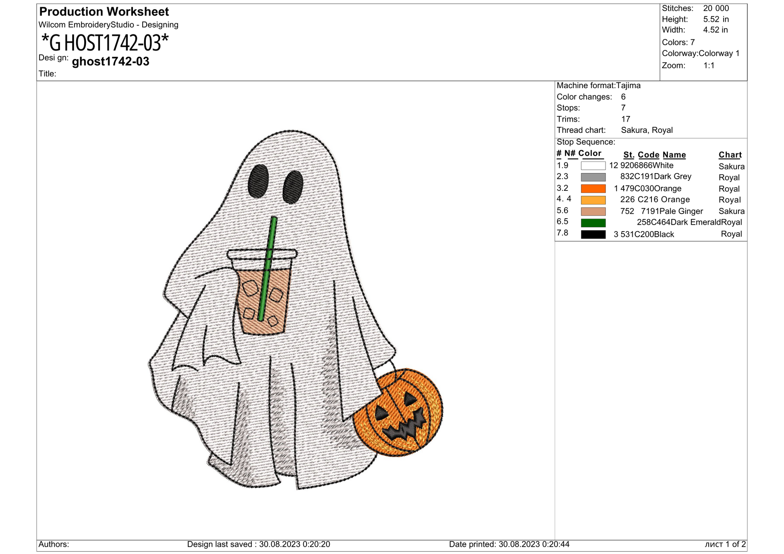Click the Black thread color swatch
The height and width of the screenshot is (554, 784).
click(x=593, y=234)
